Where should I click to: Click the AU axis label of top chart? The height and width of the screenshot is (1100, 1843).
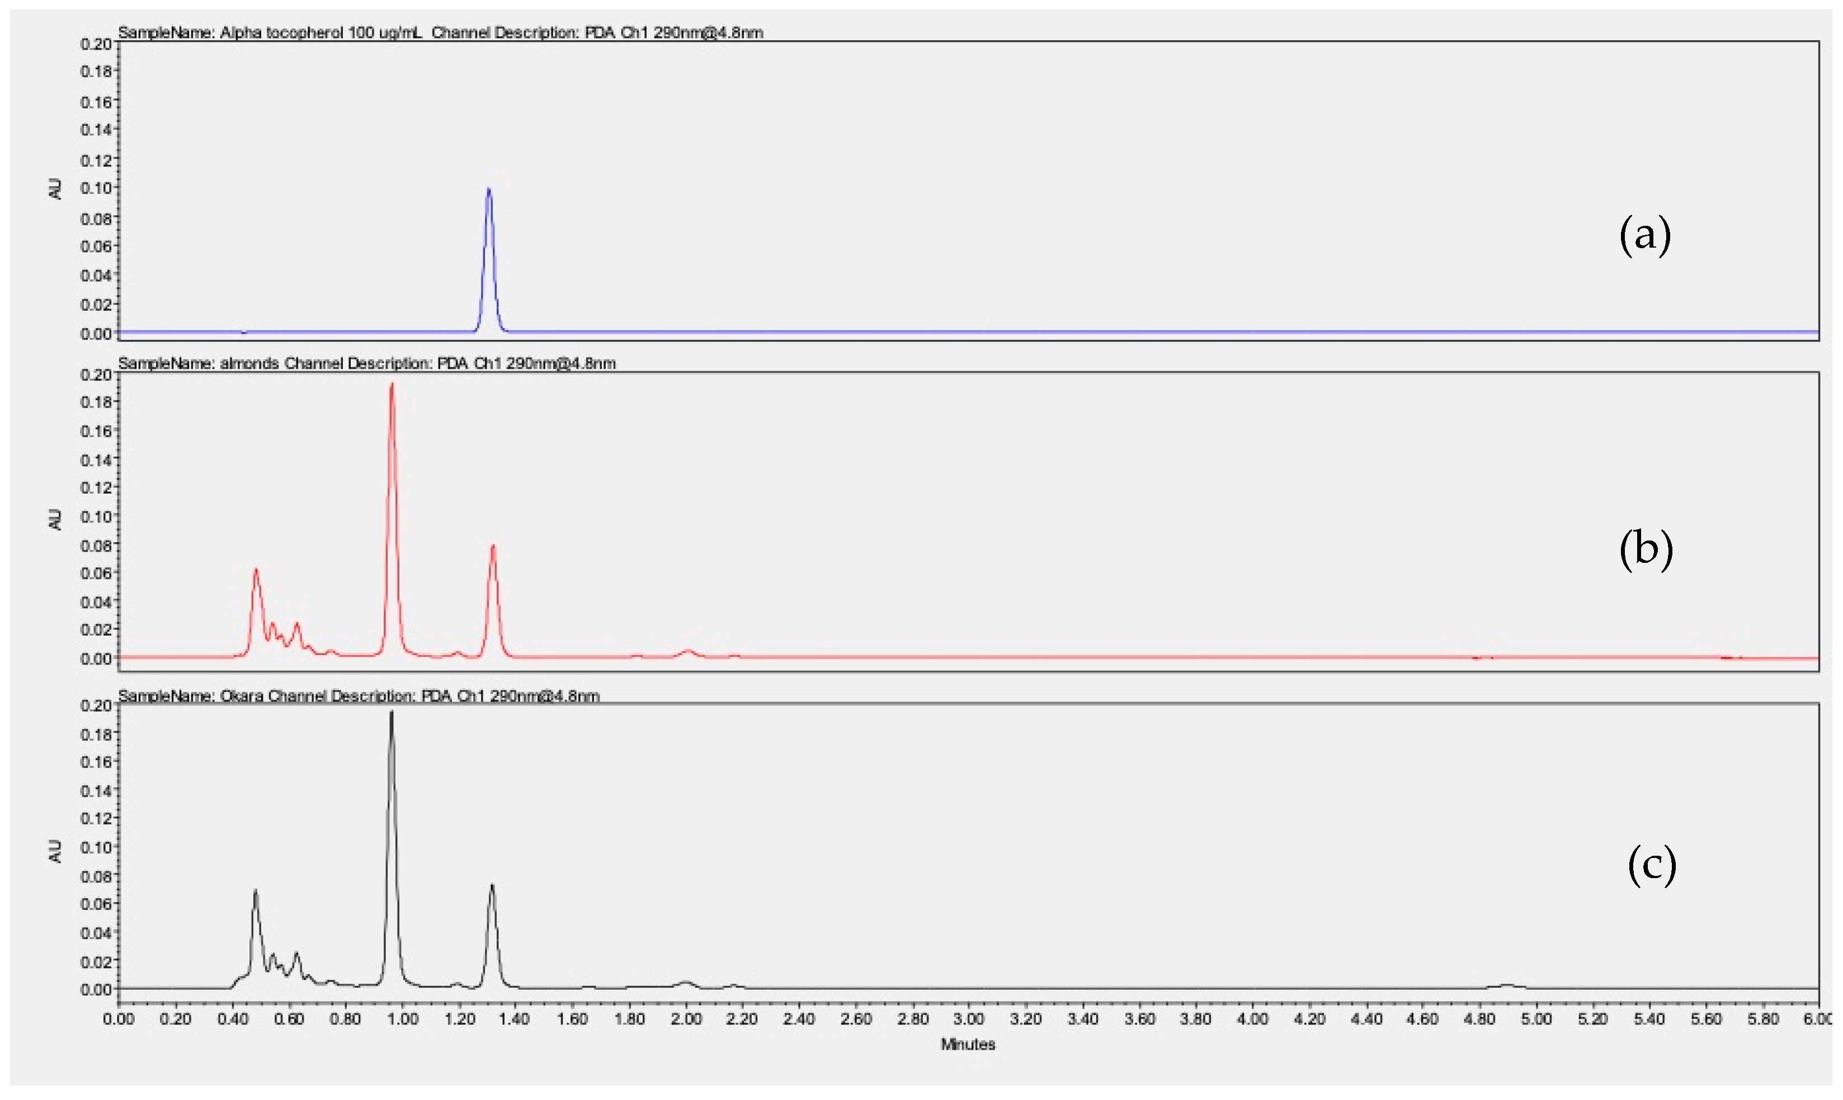(55, 189)
